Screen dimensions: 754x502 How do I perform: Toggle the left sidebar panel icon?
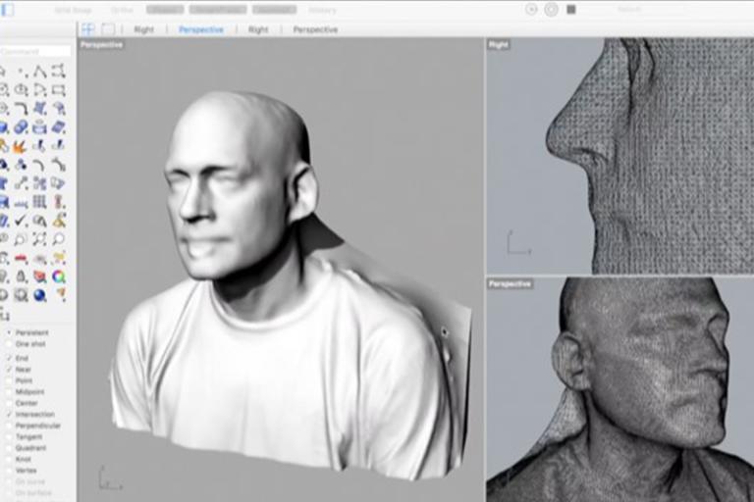click(8, 9)
